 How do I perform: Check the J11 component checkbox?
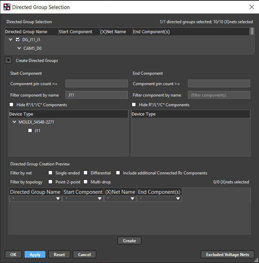pyautogui.click(x=30, y=131)
